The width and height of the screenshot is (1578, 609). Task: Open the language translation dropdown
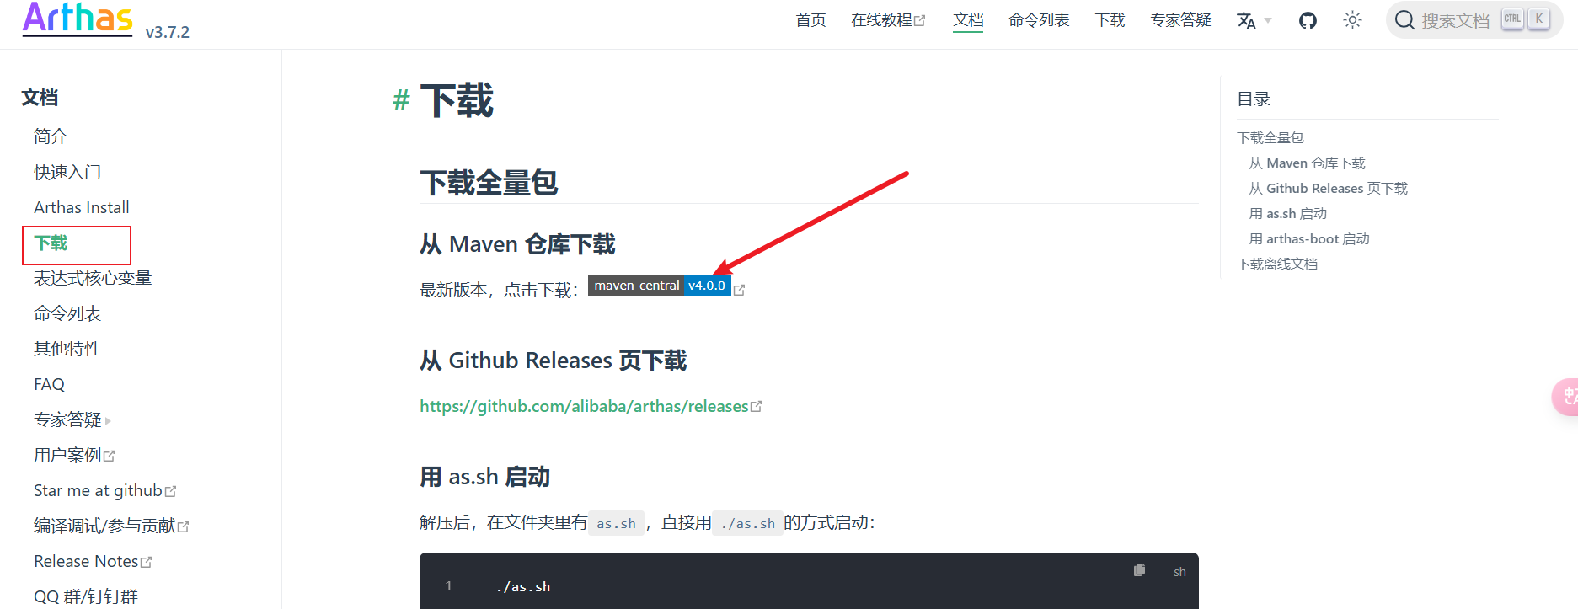point(1253,20)
